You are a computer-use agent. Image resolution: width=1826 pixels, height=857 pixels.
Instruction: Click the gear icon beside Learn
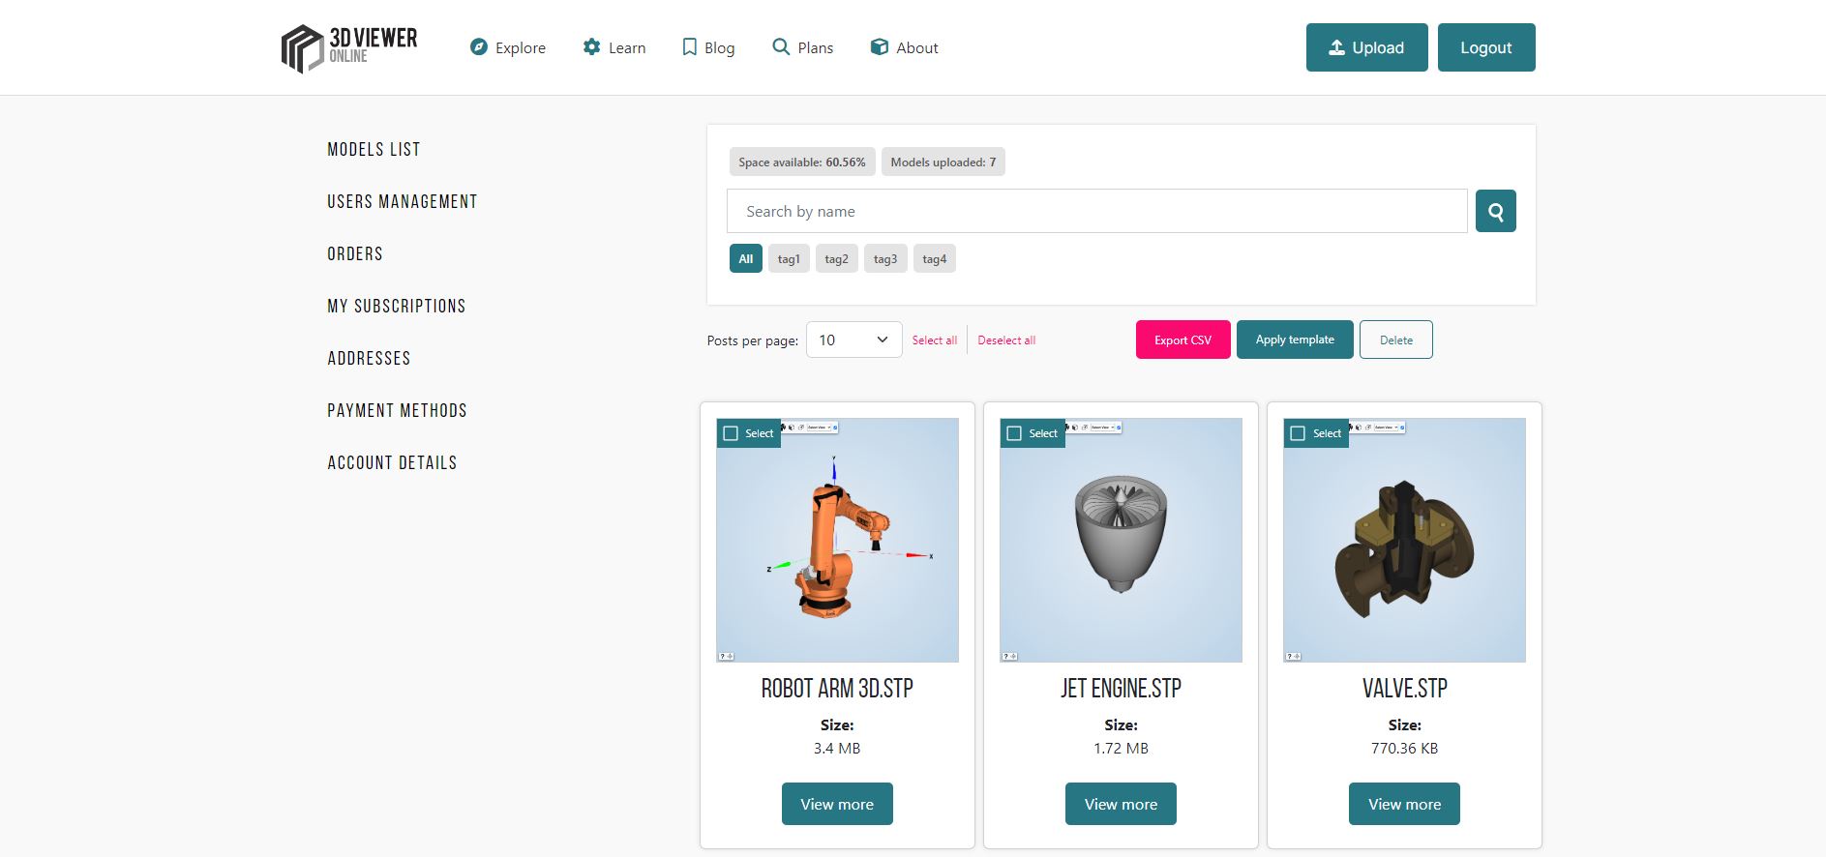tap(591, 47)
